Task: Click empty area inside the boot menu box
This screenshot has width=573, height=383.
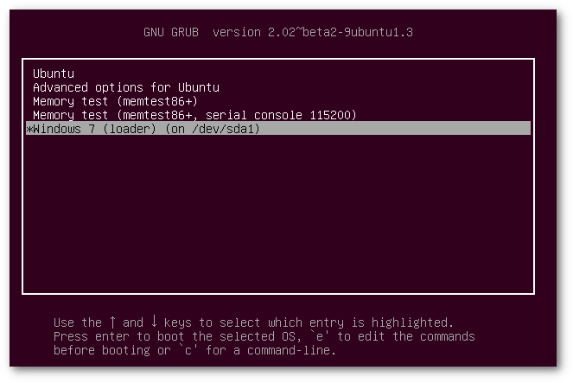Action: click(277, 216)
